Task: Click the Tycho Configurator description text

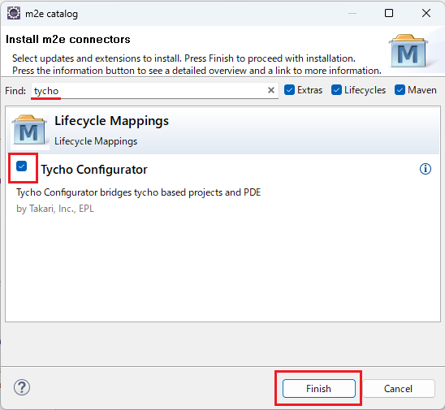Action: [x=139, y=192]
